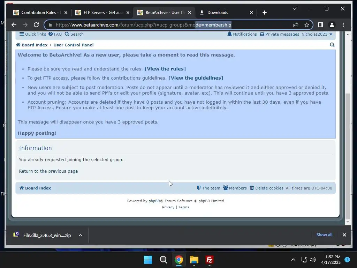Screen dimensions: 357x268
Task: Open the FAQ link
Action: pyautogui.click(x=55, y=34)
